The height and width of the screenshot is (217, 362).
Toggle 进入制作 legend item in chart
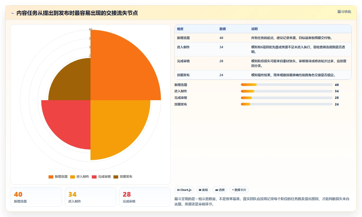[80, 177]
